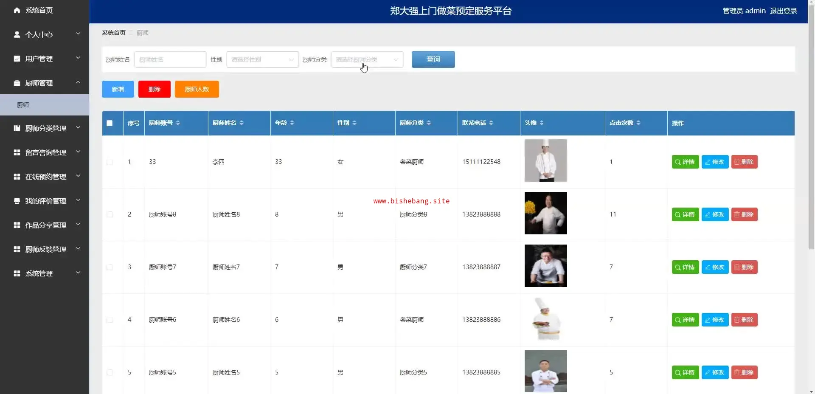Image resolution: width=815 pixels, height=394 pixels.
Task: Sort table by 联系电话 column arrows
Action: (x=491, y=123)
